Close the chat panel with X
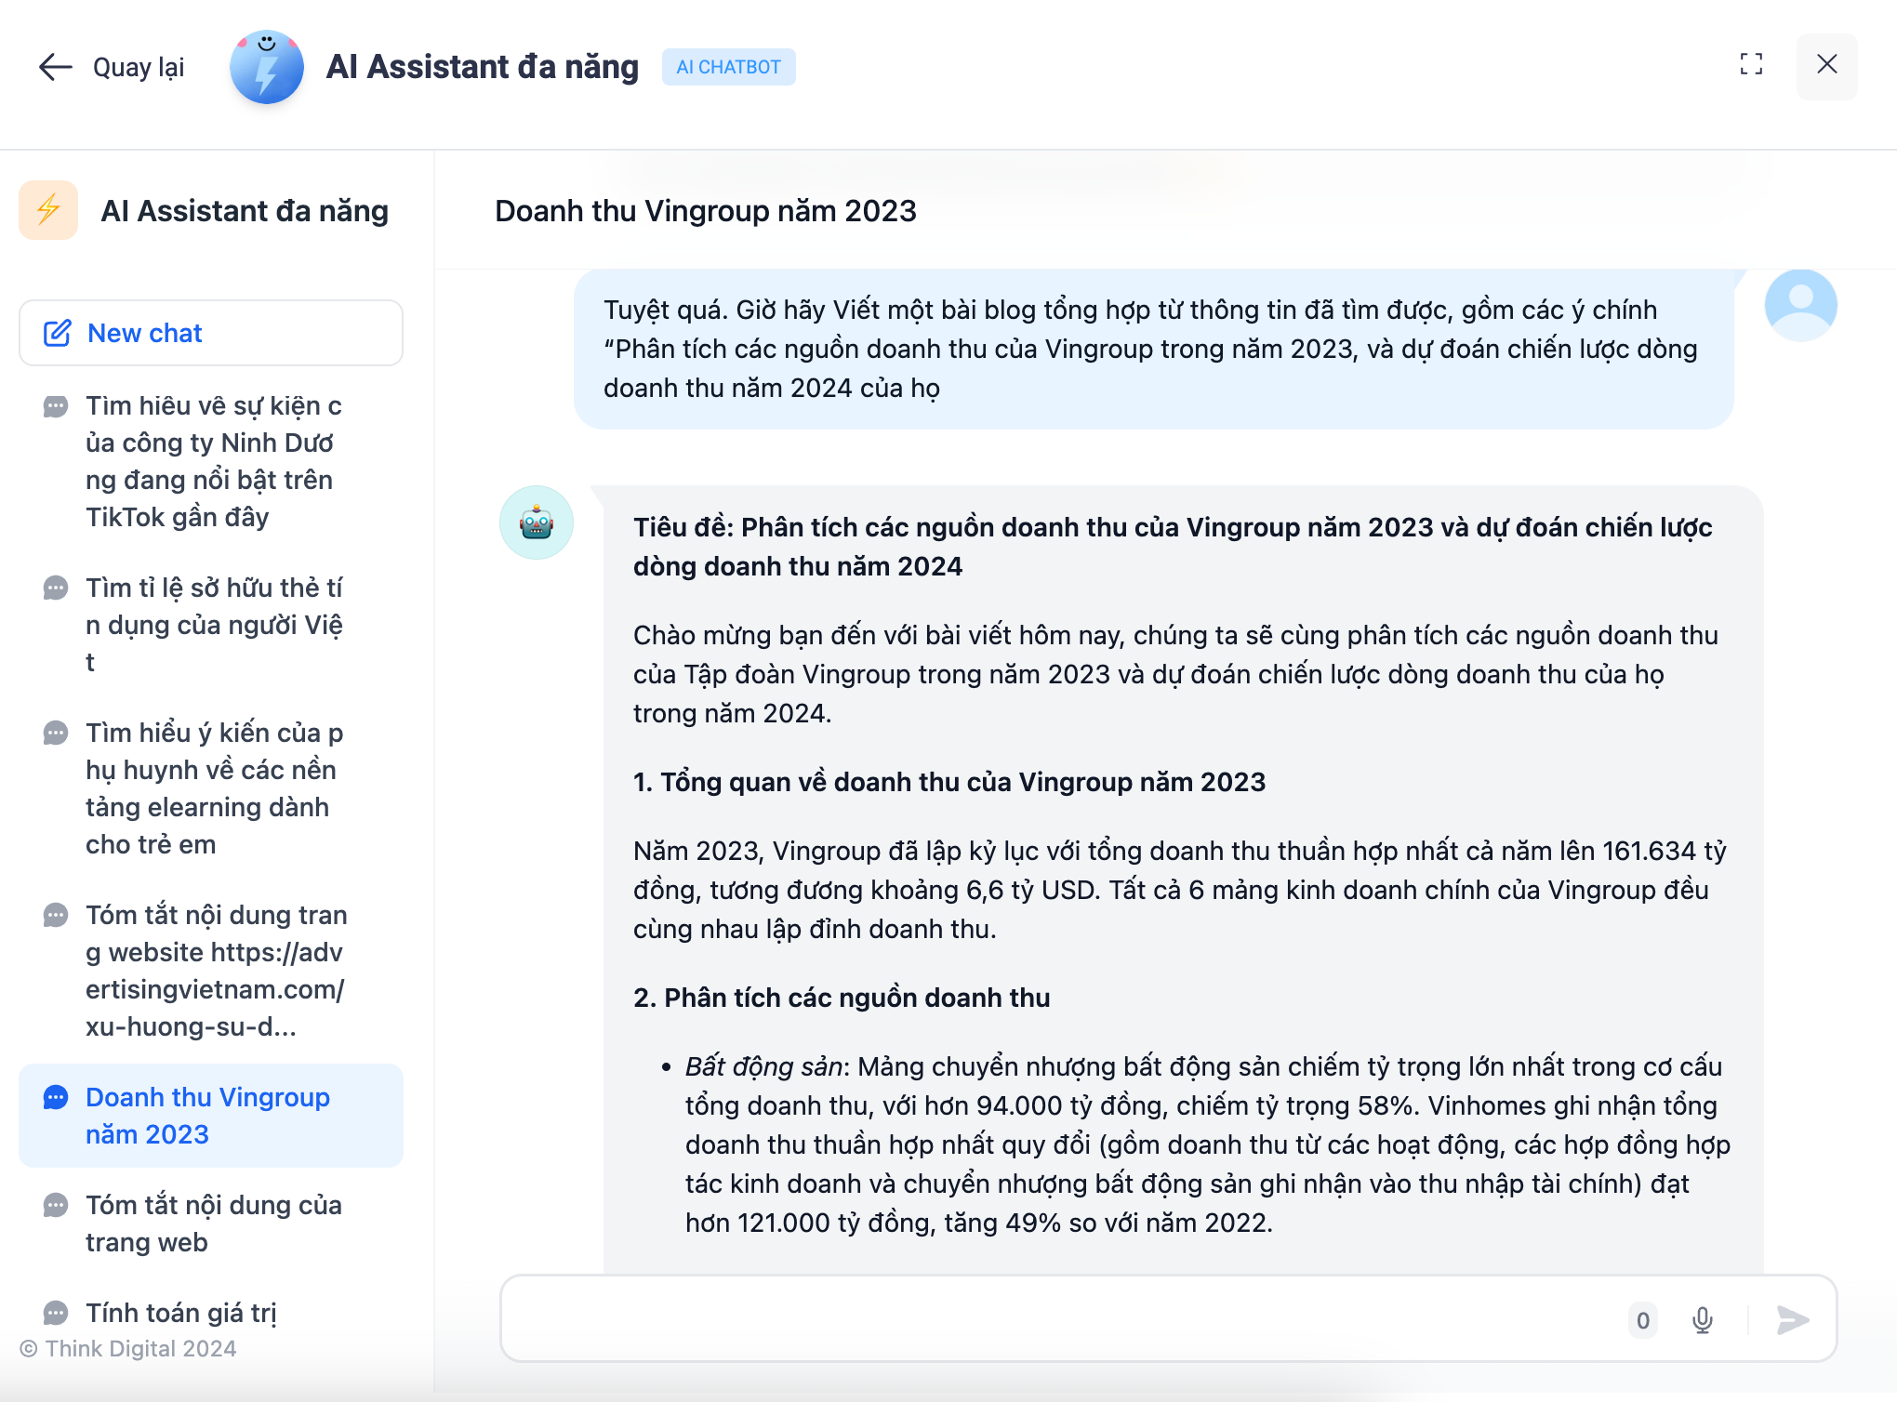The height and width of the screenshot is (1402, 1897). click(x=1826, y=65)
